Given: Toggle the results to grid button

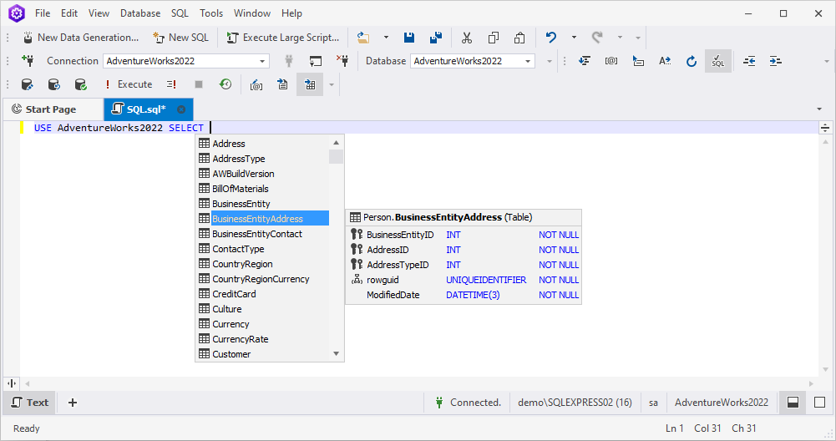Looking at the screenshot, I should pyautogui.click(x=310, y=84).
